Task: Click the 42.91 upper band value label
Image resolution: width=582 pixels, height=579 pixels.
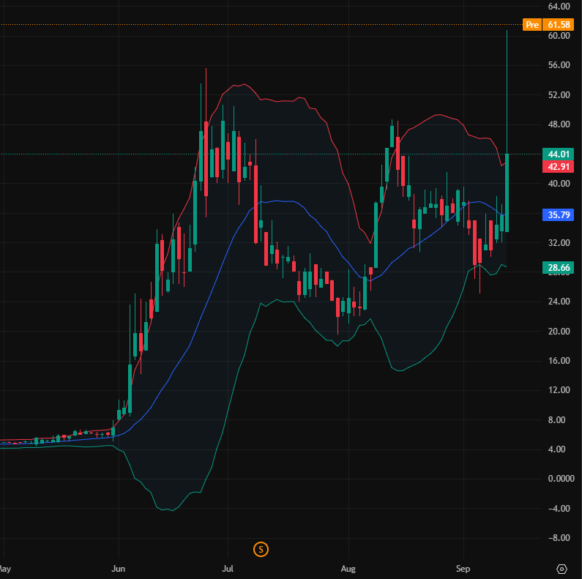Action: 559,166
